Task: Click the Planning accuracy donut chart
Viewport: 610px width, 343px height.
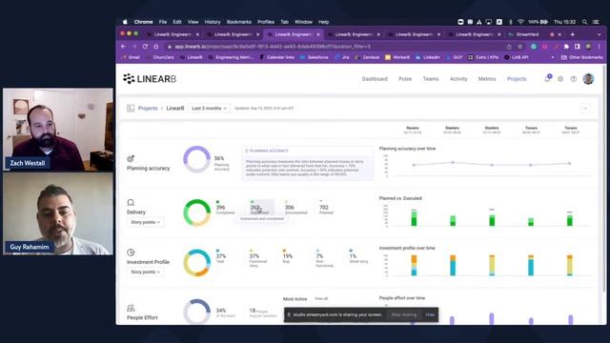Action: click(196, 159)
